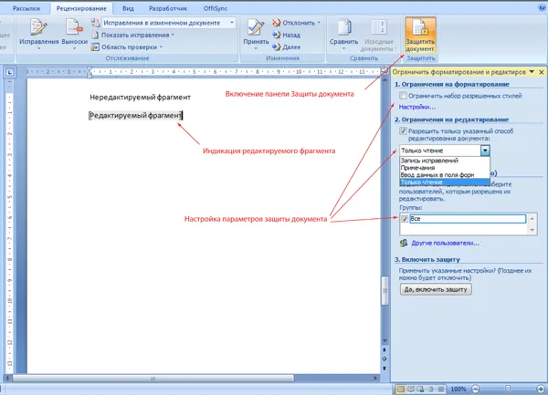Click the Исходные документы icon

[378, 27]
